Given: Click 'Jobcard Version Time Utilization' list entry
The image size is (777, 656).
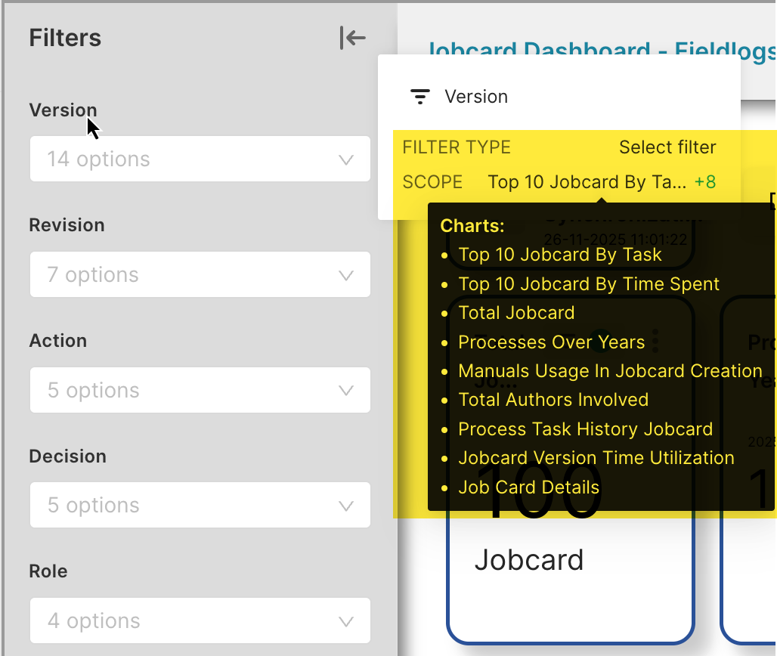Looking at the screenshot, I should [x=596, y=458].
